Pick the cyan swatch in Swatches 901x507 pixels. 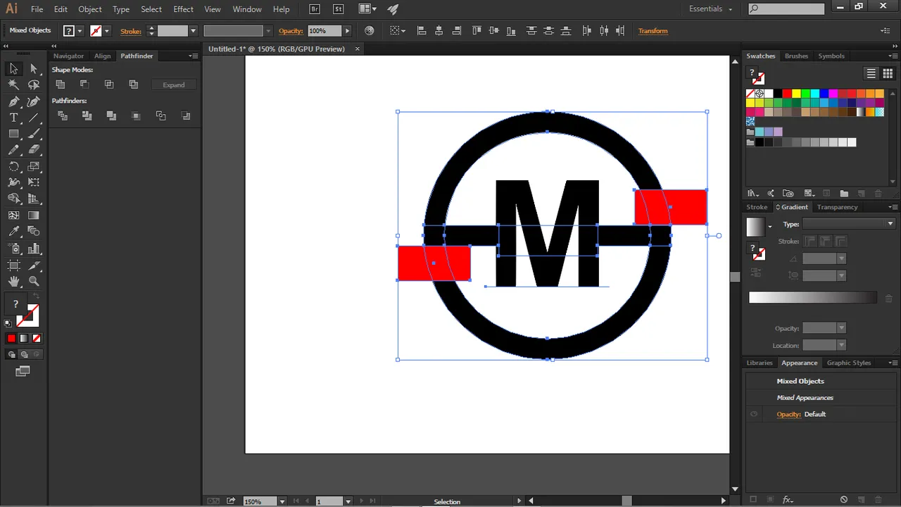[x=814, y=94]
